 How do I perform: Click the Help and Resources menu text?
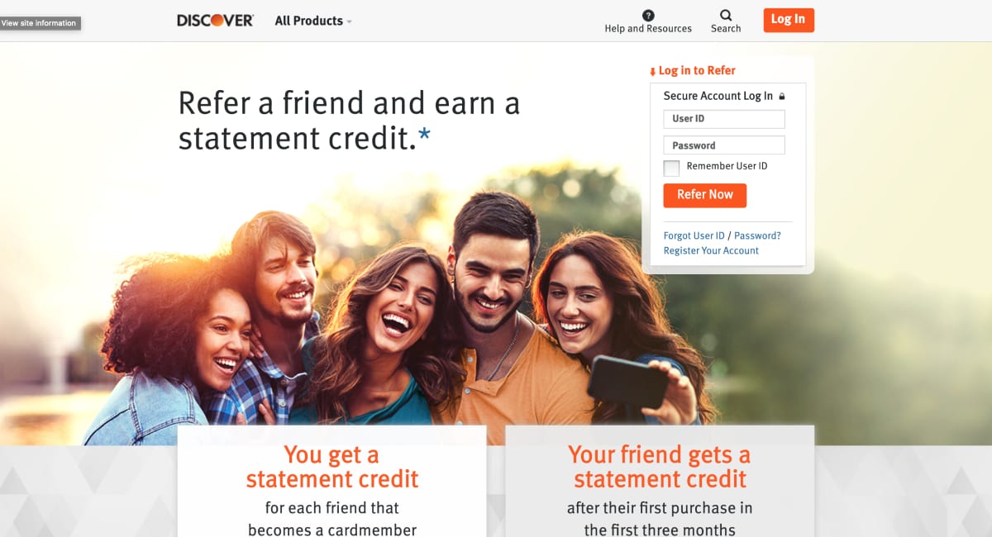point(648,28)
